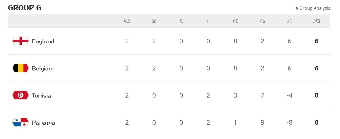Click the D draws column header

[181, 21]
